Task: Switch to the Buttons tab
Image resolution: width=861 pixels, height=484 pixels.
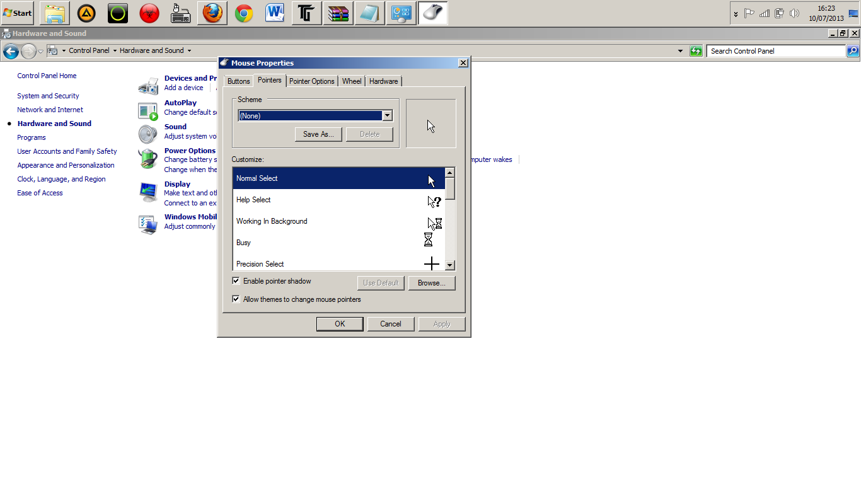Action: (x=239, y=81)
